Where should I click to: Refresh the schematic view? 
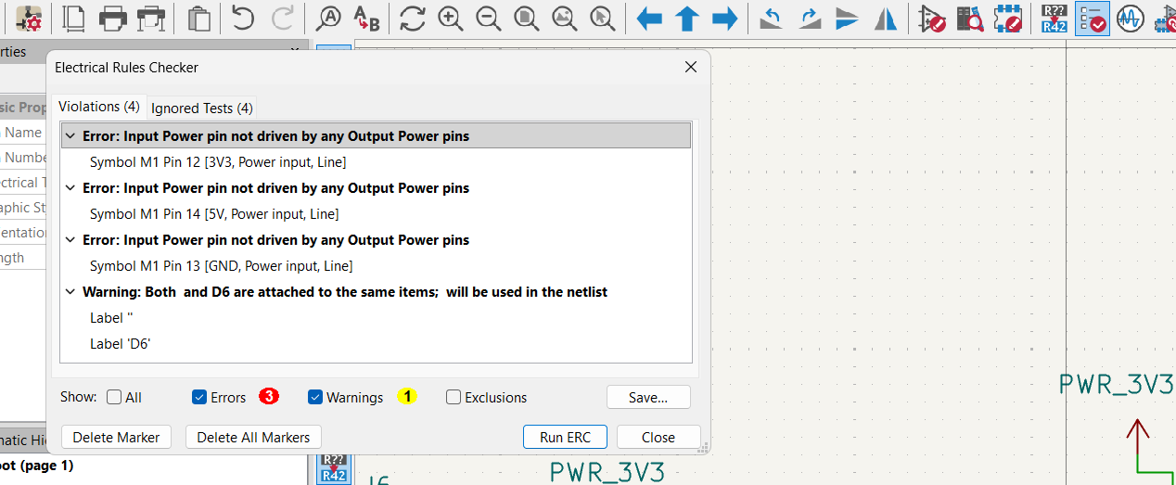[x=413, y=18]
